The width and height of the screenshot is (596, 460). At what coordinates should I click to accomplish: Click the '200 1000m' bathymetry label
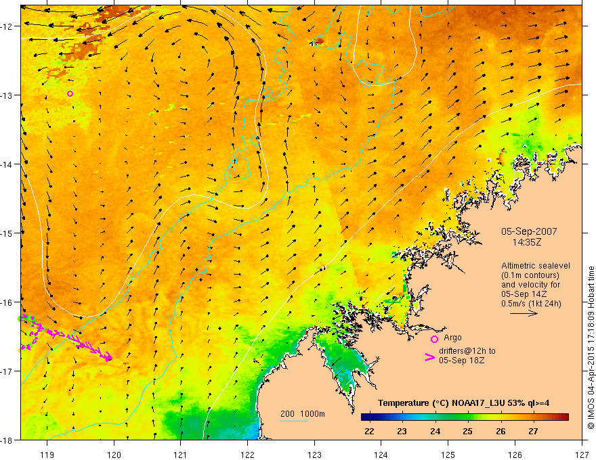click(x=303, y=414)
